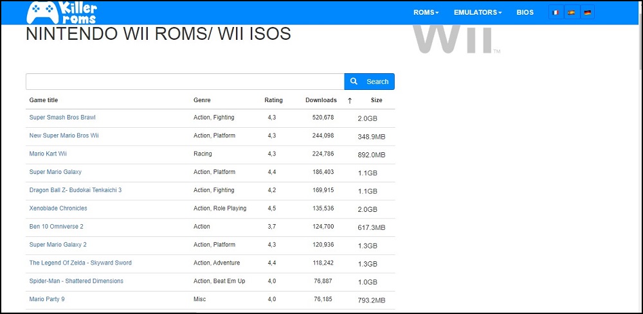
Task: Click the 348.9MB size cell
Action: (372, 137)
